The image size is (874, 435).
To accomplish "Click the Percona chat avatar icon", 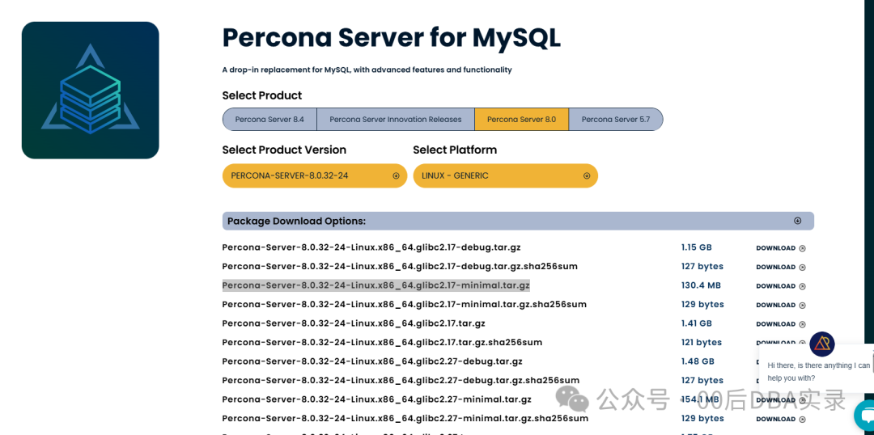I will (822, 344).
